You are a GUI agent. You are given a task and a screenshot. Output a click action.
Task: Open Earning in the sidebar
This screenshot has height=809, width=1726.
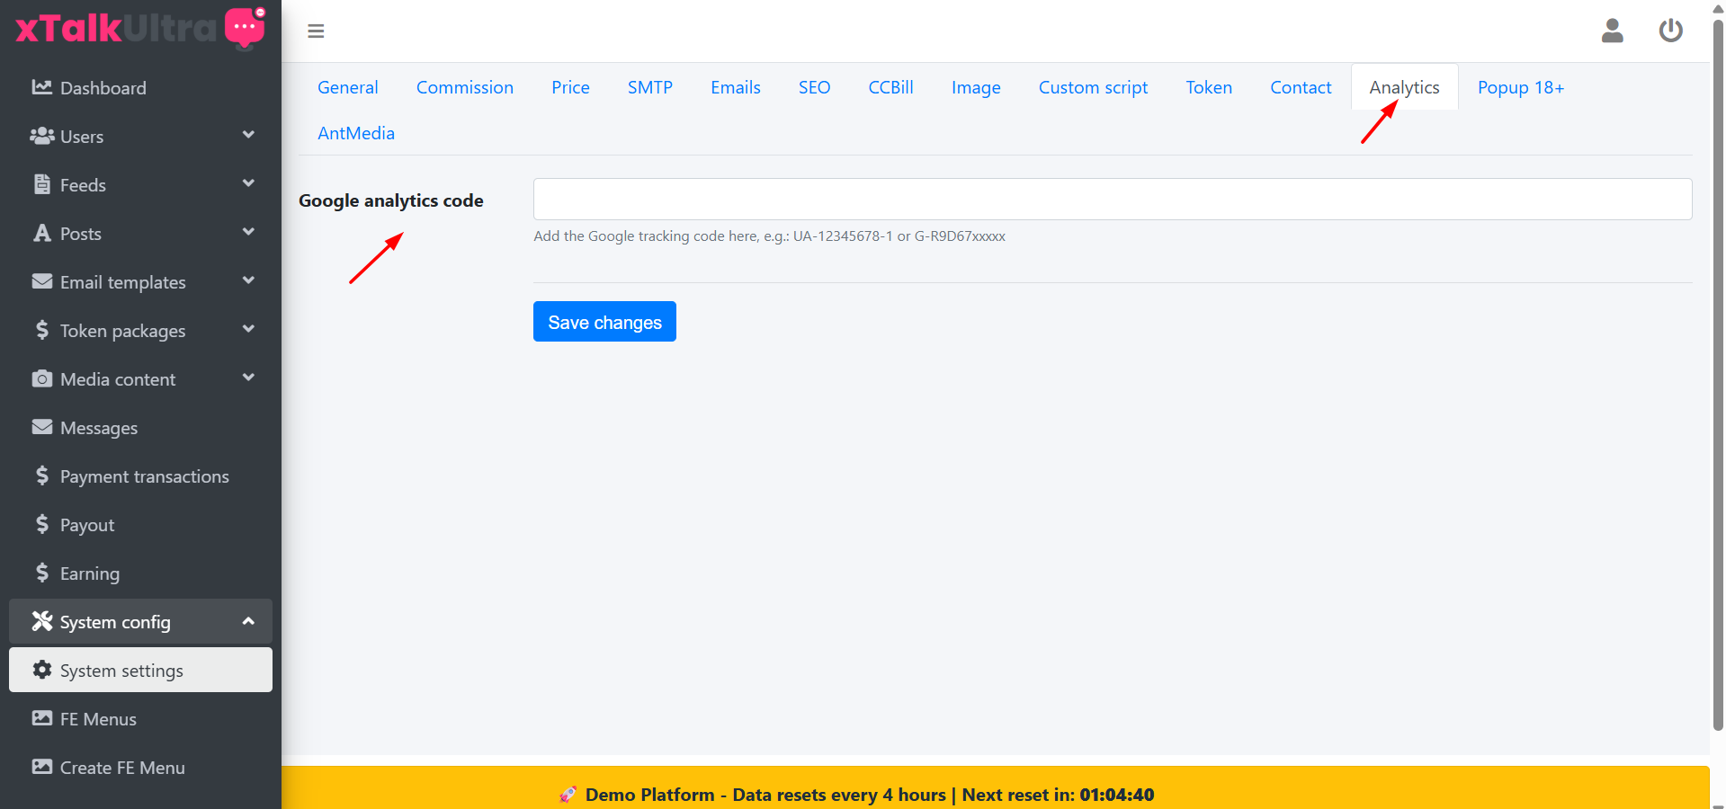click(x=89, y=573)
